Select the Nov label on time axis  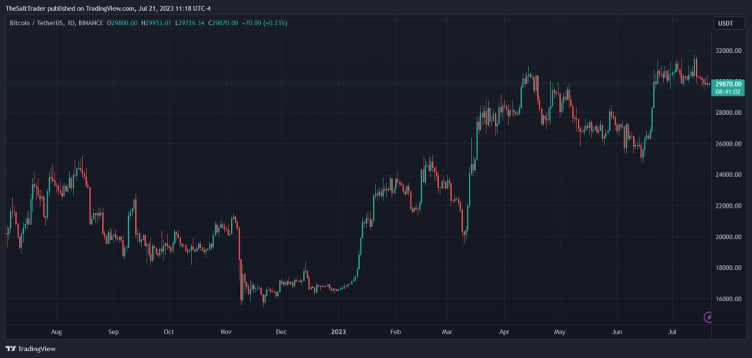coord(226,332)
